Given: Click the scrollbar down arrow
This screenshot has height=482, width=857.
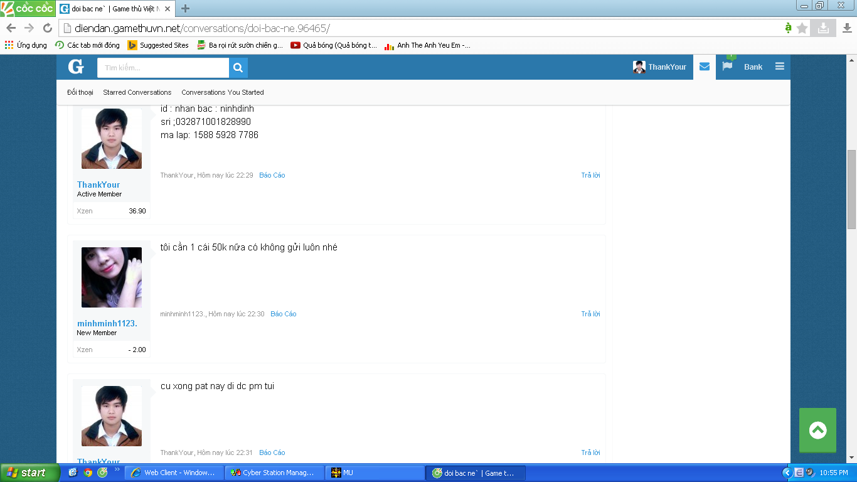Looking at the screenshot, I should tap(851, 458).
